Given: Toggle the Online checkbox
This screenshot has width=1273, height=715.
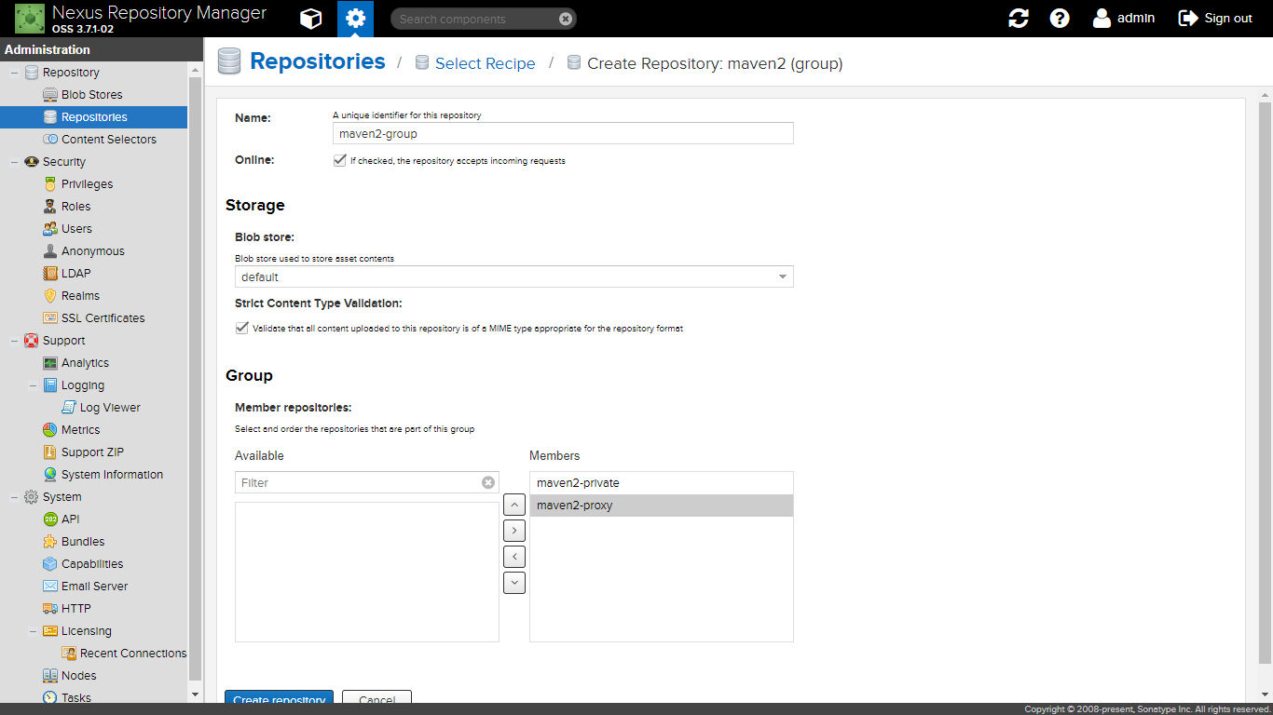Looking at the screenshot, I should (339, 160).
